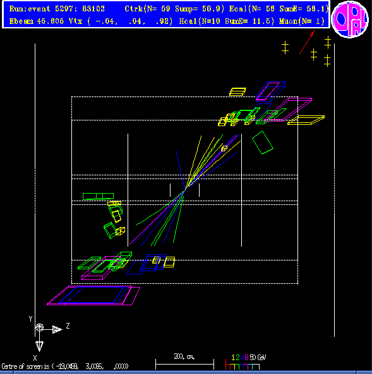
Task: Click the Hcal(N=10 SumE= 11.5) readout
Action: [227, 21]
